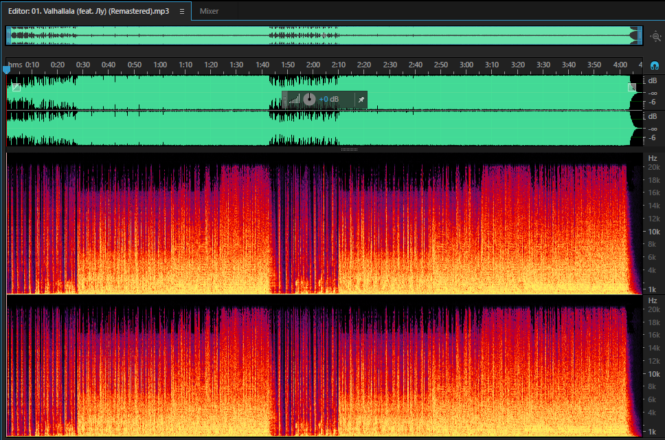The height and width of the screenshot is (440, 665).
Task: Toggle the blue headphone spectral display icon
Action: [655, 65]
